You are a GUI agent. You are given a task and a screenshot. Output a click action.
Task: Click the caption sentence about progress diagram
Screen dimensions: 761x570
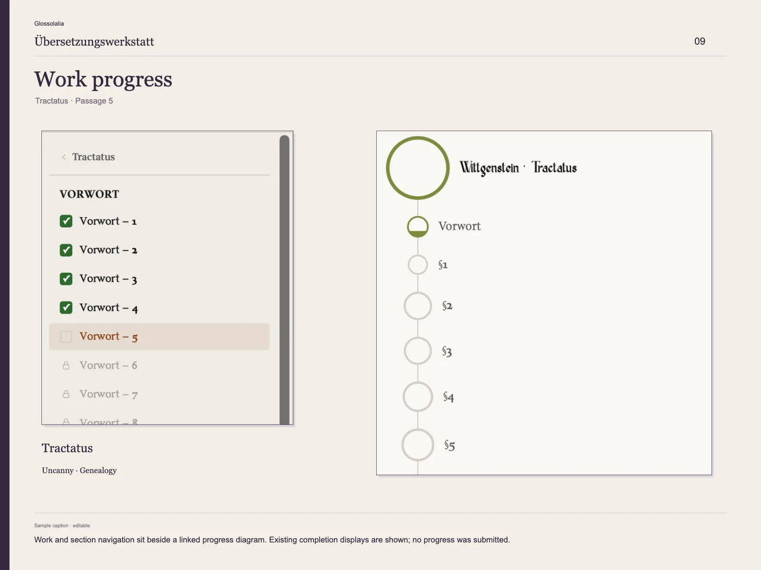pos(272,540)
